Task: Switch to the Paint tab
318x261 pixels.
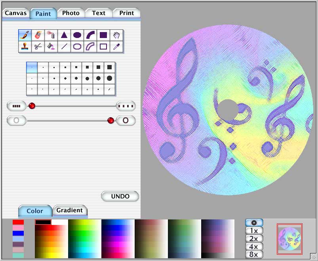Action: 43,13
